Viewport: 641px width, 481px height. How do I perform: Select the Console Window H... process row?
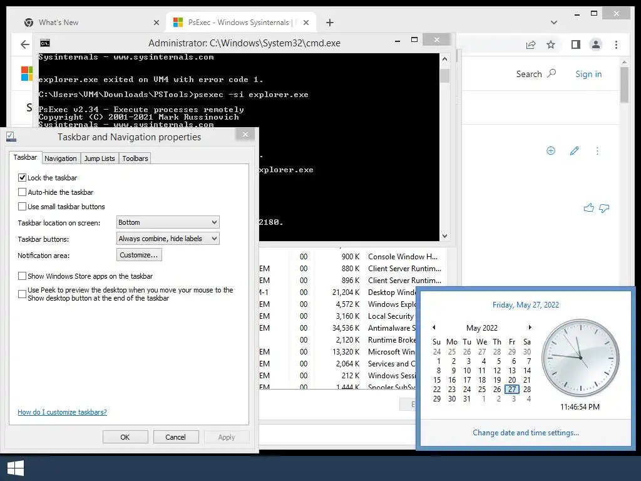click(x=352, y=256)
